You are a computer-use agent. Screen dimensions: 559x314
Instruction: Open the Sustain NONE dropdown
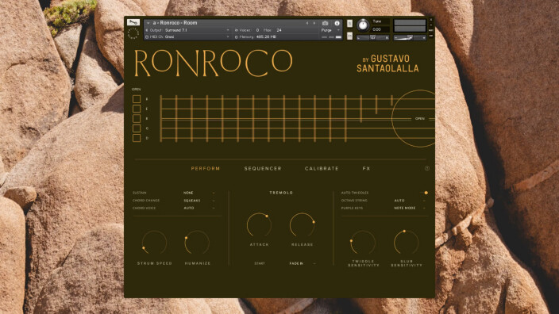point(199,193)
